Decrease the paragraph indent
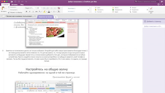Viewport: 165px width, 93px height. click(52, 8)
